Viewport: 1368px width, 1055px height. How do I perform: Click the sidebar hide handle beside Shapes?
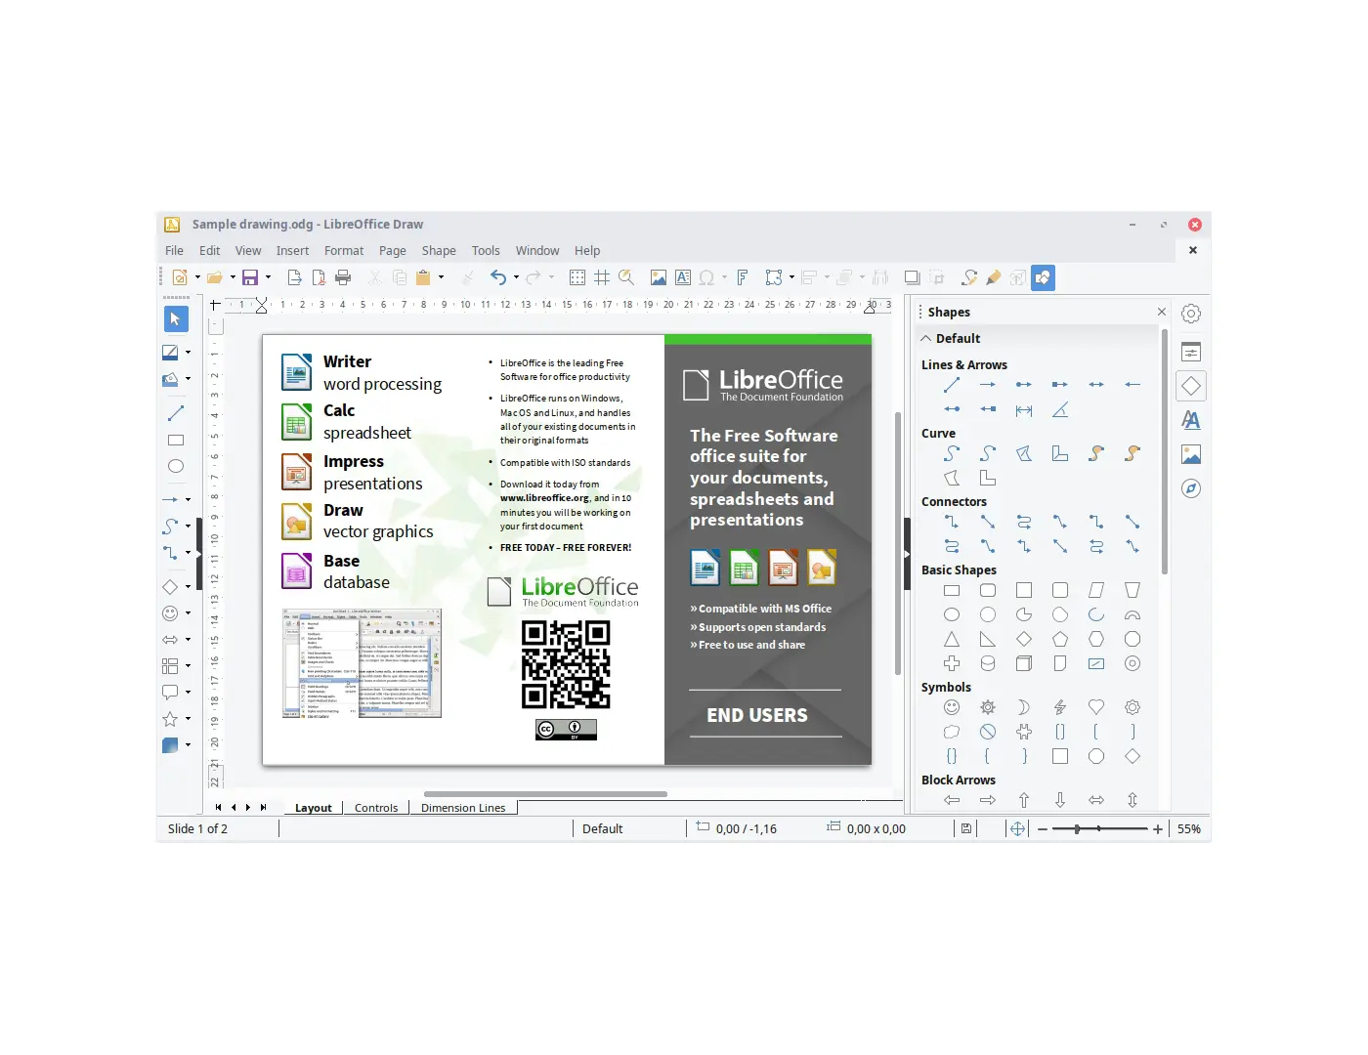coord(907,552)
